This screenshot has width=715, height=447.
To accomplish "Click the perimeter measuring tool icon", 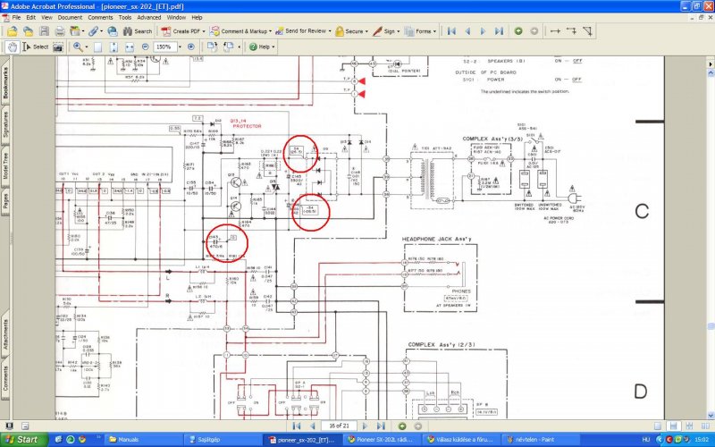I will coord(571,31).
